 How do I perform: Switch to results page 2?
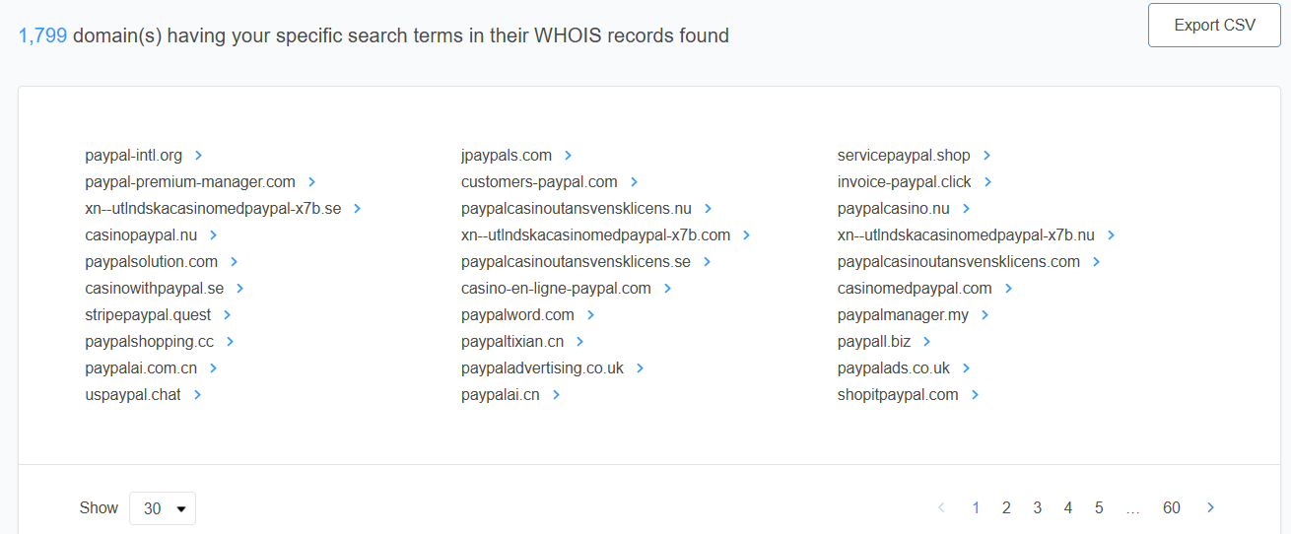pos(1006,508)
